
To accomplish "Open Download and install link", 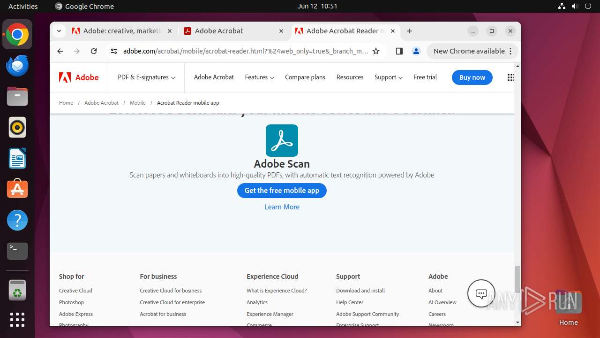I will 360,291.
